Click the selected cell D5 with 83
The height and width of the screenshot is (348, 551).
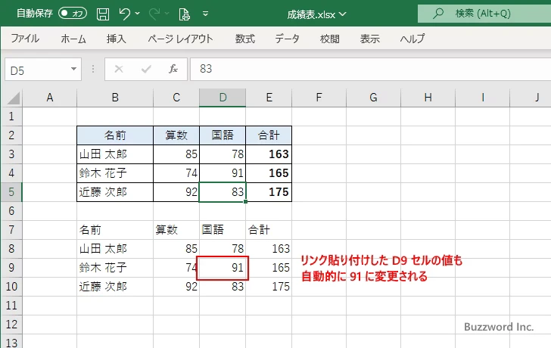click(x=223, y=192)
